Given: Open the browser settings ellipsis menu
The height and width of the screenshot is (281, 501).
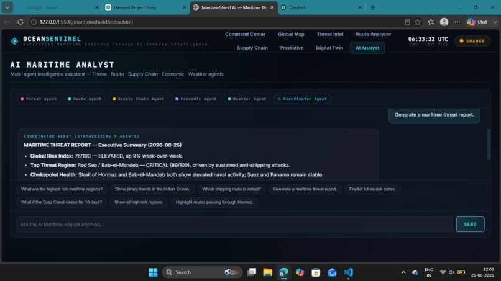Looking at the screenshot, I should (x=457, y=22).
